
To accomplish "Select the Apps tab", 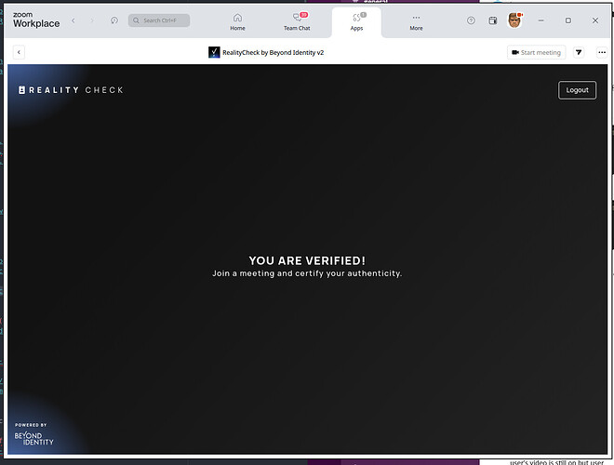I will (x=356, y=22).
